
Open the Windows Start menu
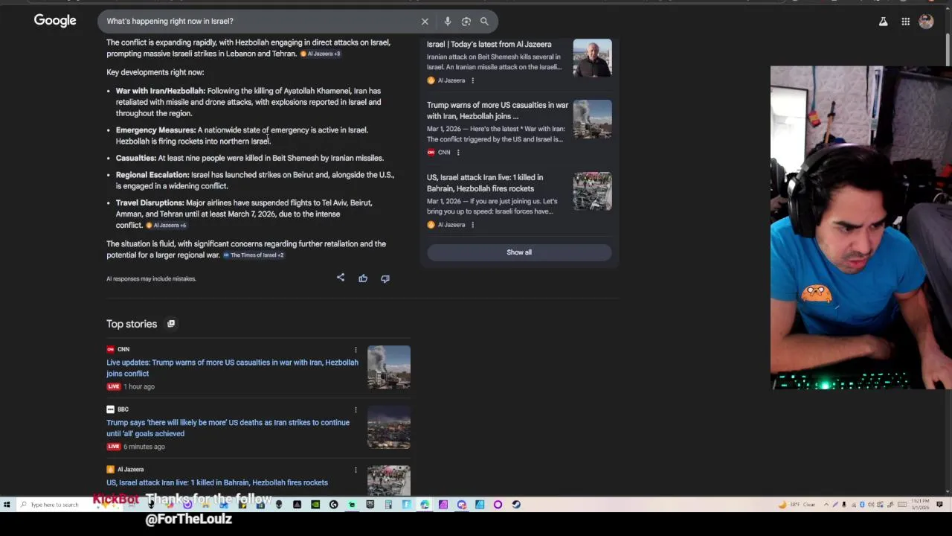pos(7,505)
